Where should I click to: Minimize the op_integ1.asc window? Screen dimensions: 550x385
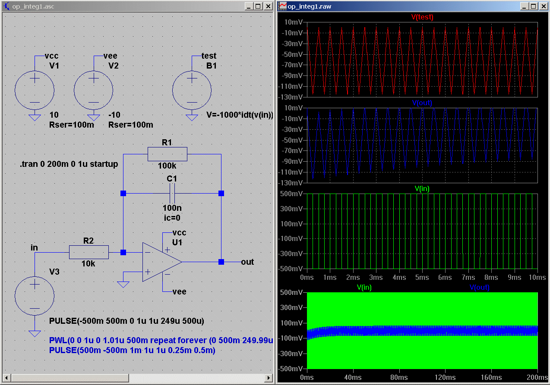pos(250,6)
